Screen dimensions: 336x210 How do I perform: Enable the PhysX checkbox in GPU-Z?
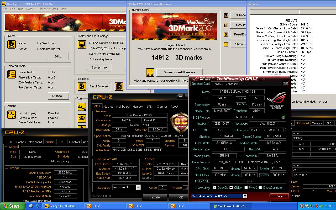tap(246, 188)
